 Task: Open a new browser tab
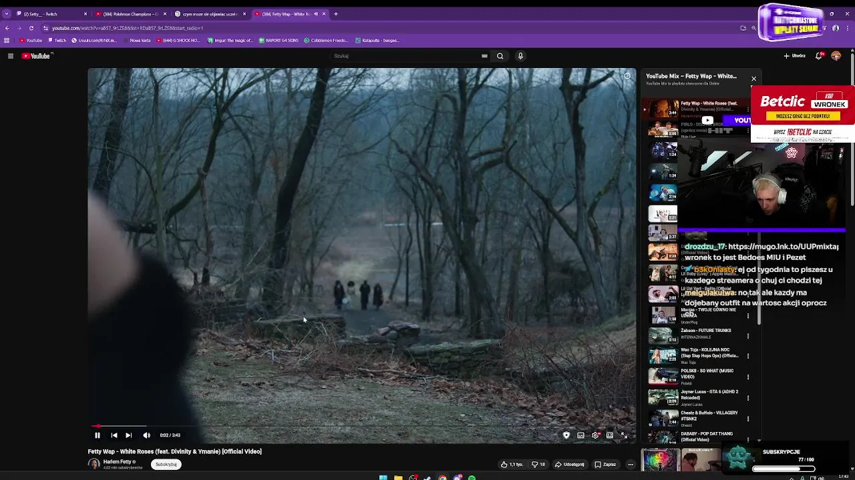336,14
